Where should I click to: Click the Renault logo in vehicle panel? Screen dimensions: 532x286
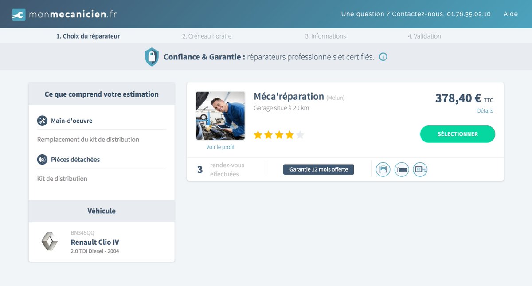click(x=50, y=242)
